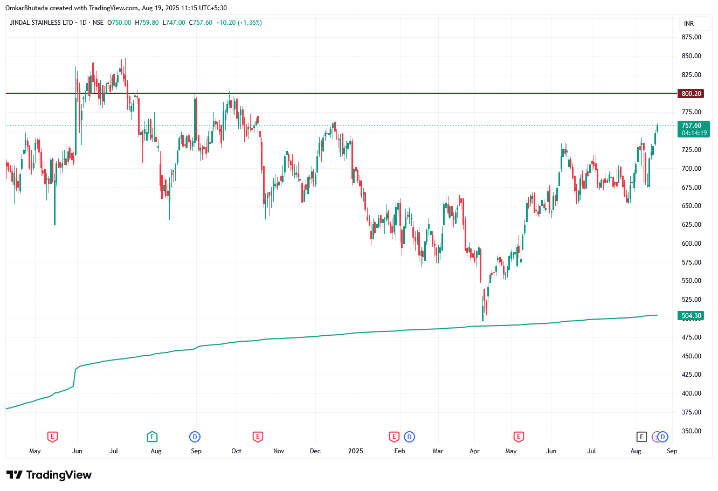Click the 825.00 price axis label
718x491 pixels.
click(x=692, y=75)
